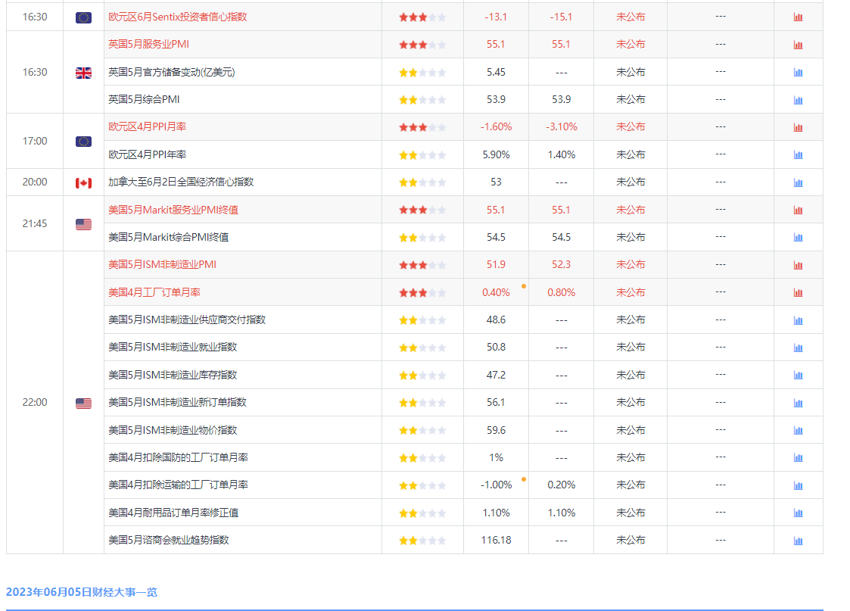Open chart icon for 美国4月扣除运输的工厂订单月率
This screenshot has width=850, height=611.
798,485
